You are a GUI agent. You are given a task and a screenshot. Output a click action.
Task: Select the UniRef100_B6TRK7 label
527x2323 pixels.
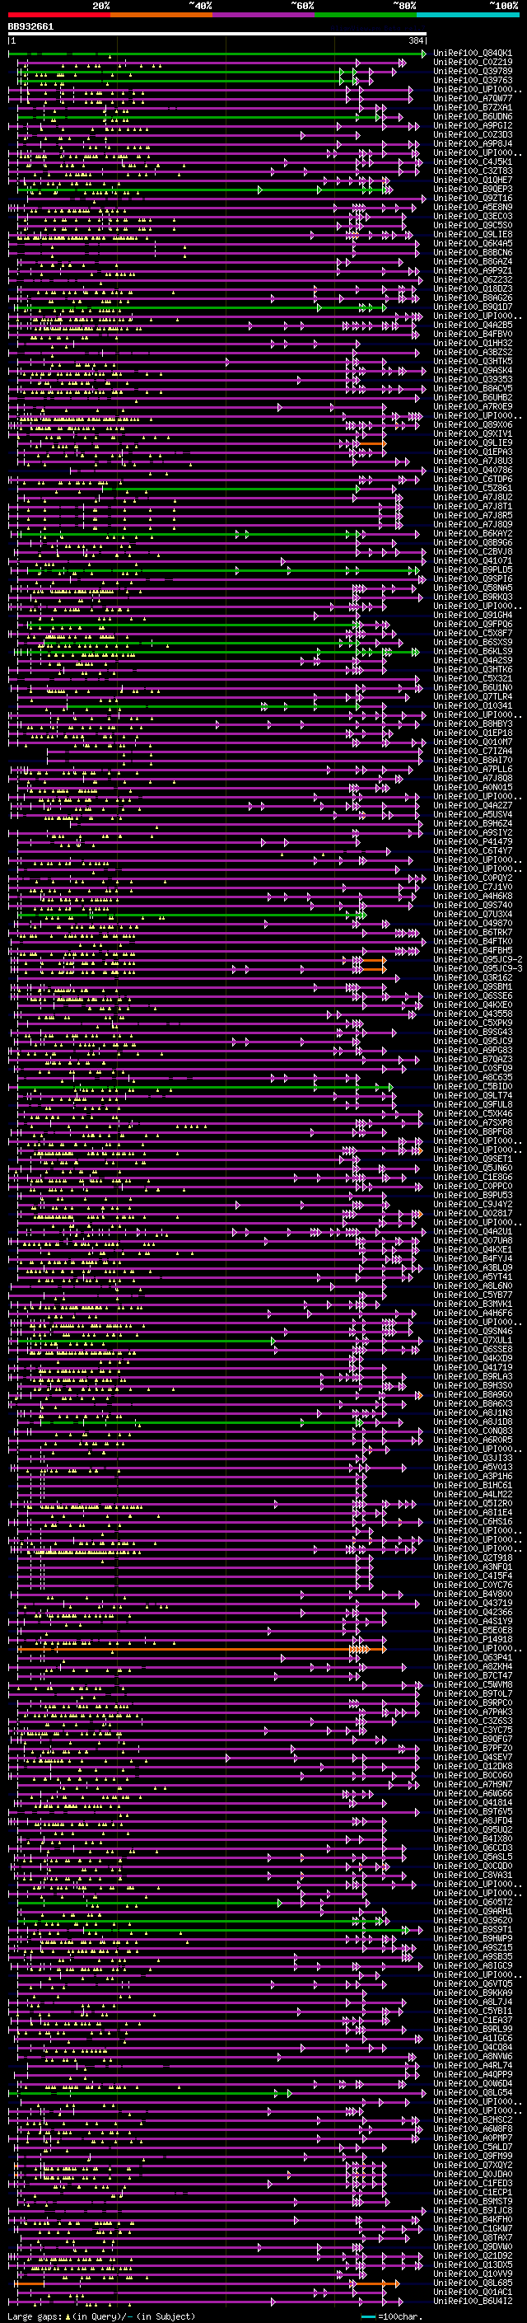(473, 933)
